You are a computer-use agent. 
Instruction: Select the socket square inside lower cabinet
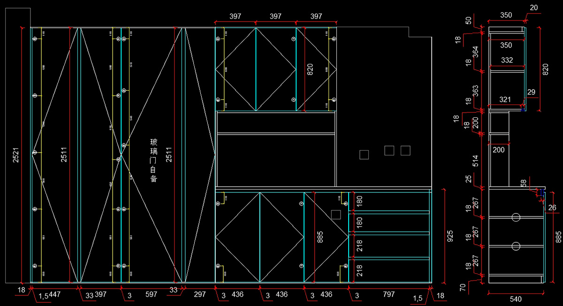(x=335, y=214)
